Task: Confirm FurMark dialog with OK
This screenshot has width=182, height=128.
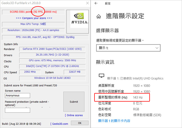Action: coord(80,123)
